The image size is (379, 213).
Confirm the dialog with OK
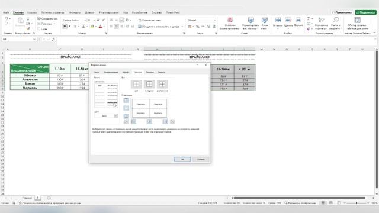pyautogui.click(x=182, y=159)
